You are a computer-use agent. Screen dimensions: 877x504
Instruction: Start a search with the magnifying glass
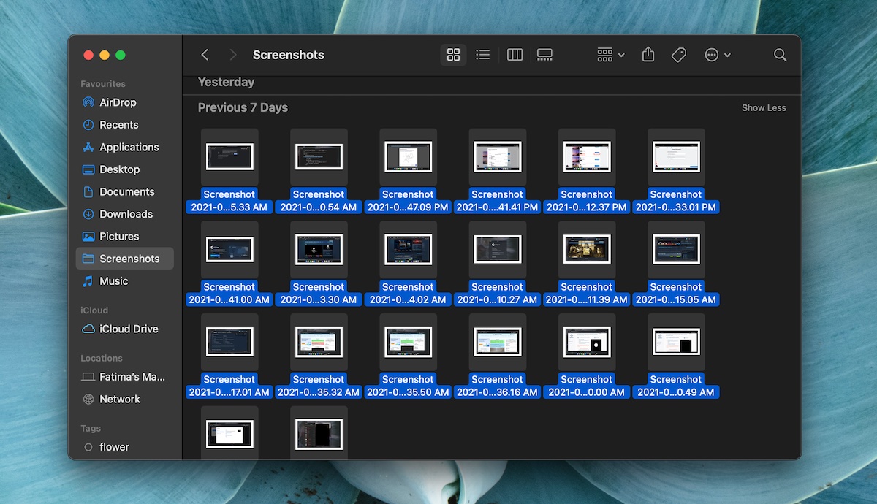[780, 54]
